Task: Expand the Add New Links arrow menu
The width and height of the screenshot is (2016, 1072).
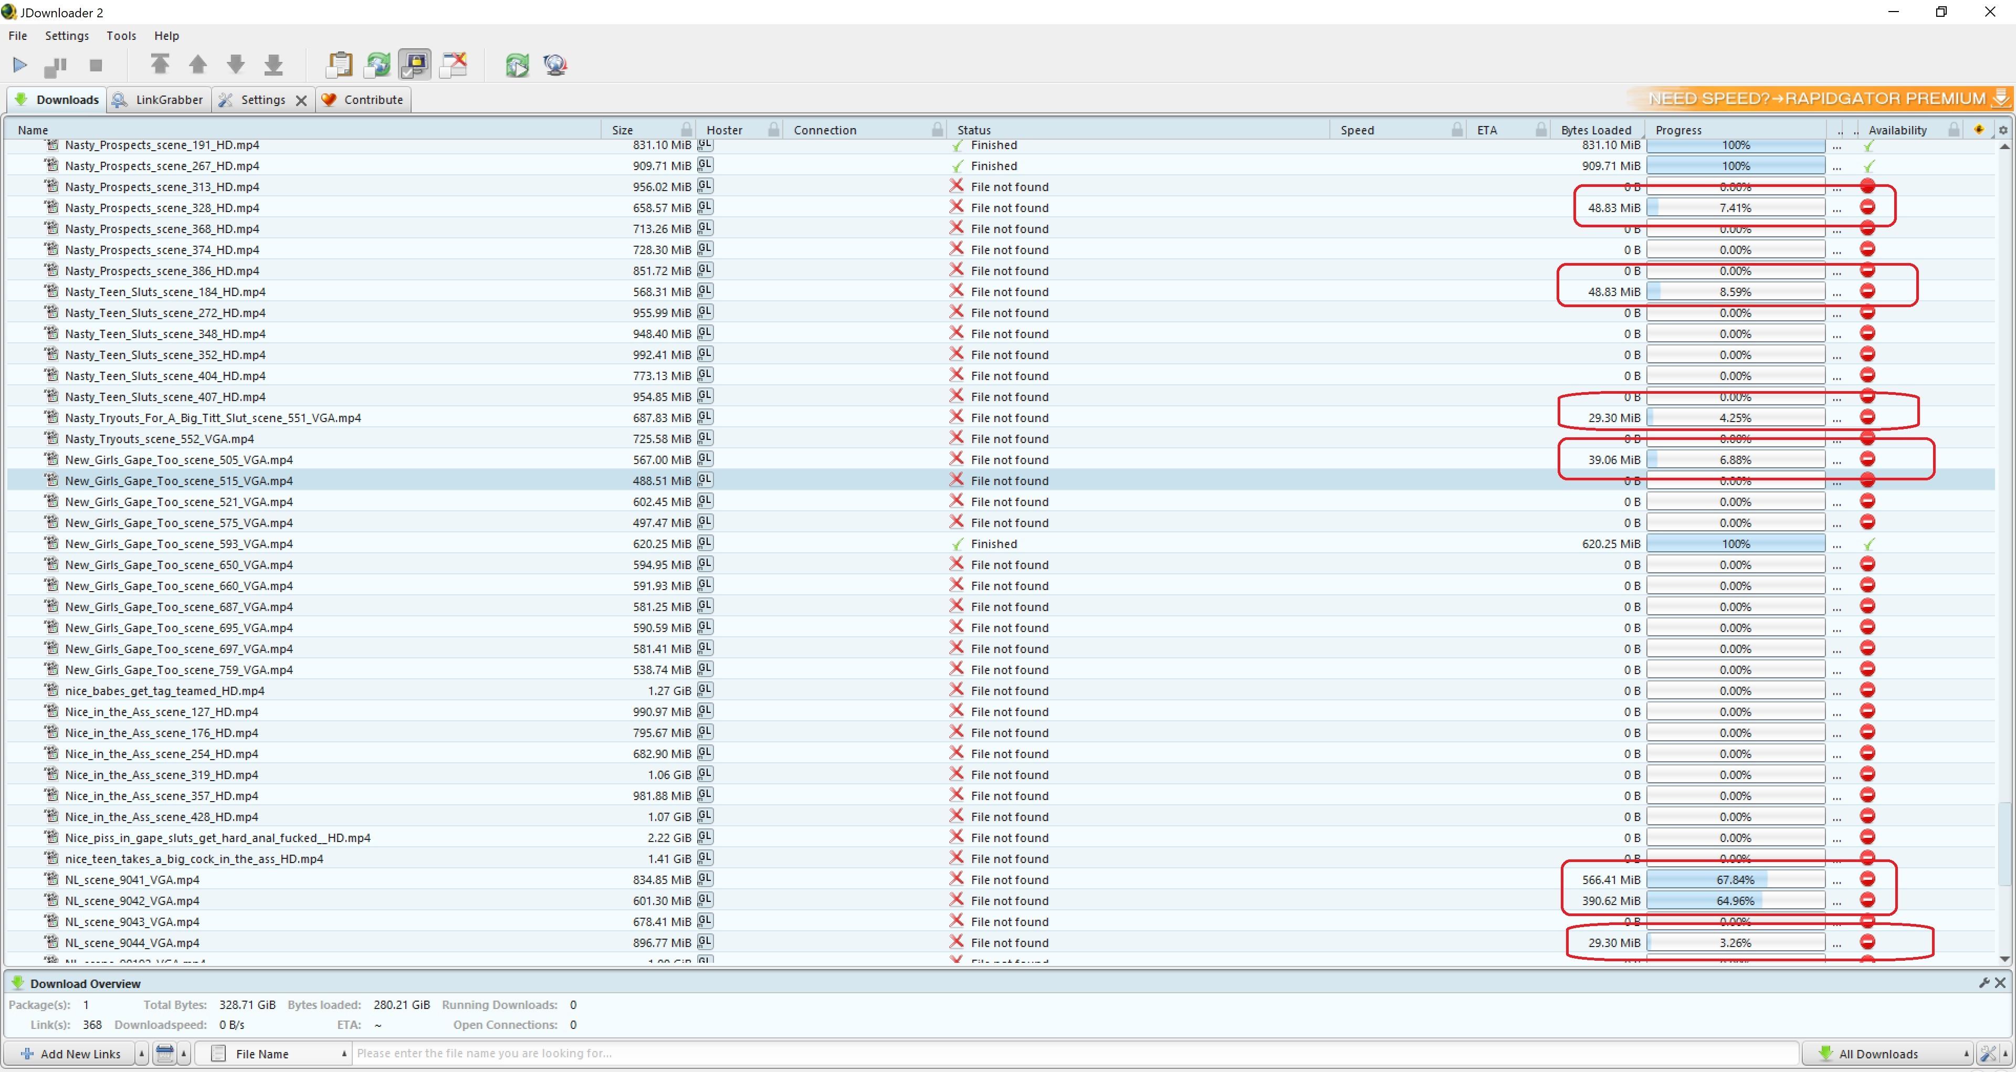Action: [x=142, y=1053]
